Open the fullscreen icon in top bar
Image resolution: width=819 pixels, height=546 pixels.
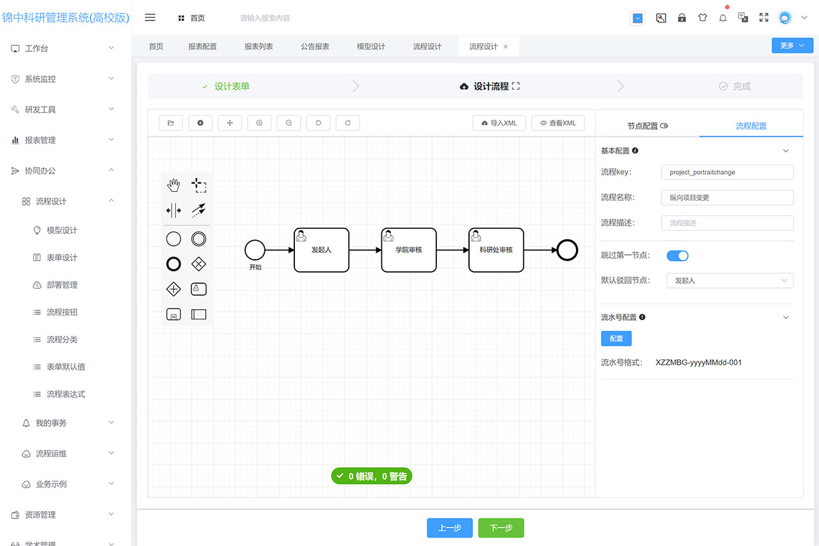tap(763, 17)
